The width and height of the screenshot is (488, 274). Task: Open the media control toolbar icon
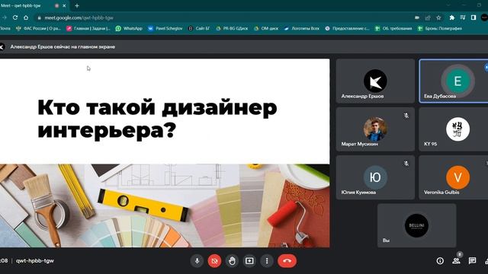[x=463, y=18]
